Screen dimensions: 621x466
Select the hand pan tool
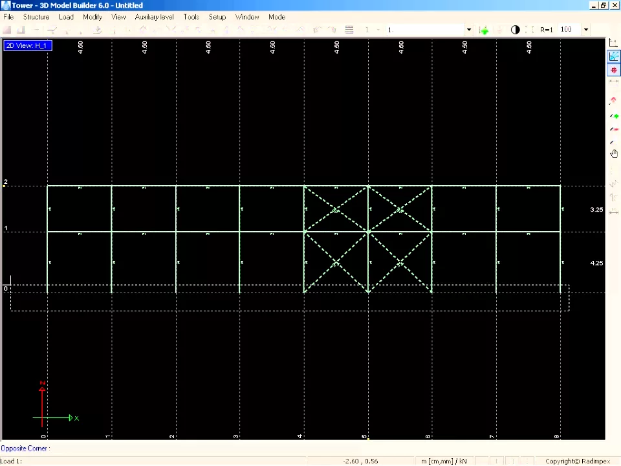(x=614, y=154)
